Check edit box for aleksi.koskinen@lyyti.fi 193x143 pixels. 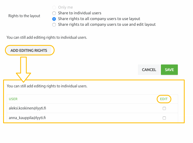(x=164, y=108)
